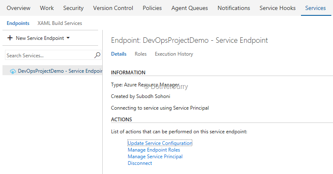Open the Security tab
The image size is (333, 174).
coord(73,8)
